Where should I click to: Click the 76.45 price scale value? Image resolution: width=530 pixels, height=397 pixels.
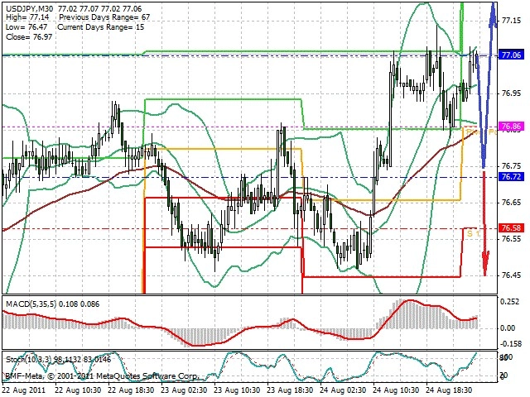pyautogui.click(x=511, y=275)
